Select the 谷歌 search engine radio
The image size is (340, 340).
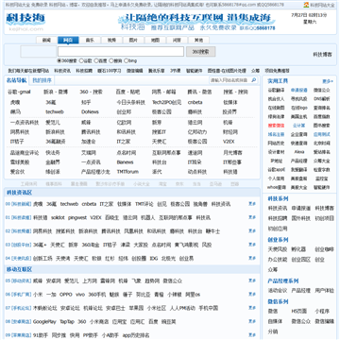click(x=81, y=60)
